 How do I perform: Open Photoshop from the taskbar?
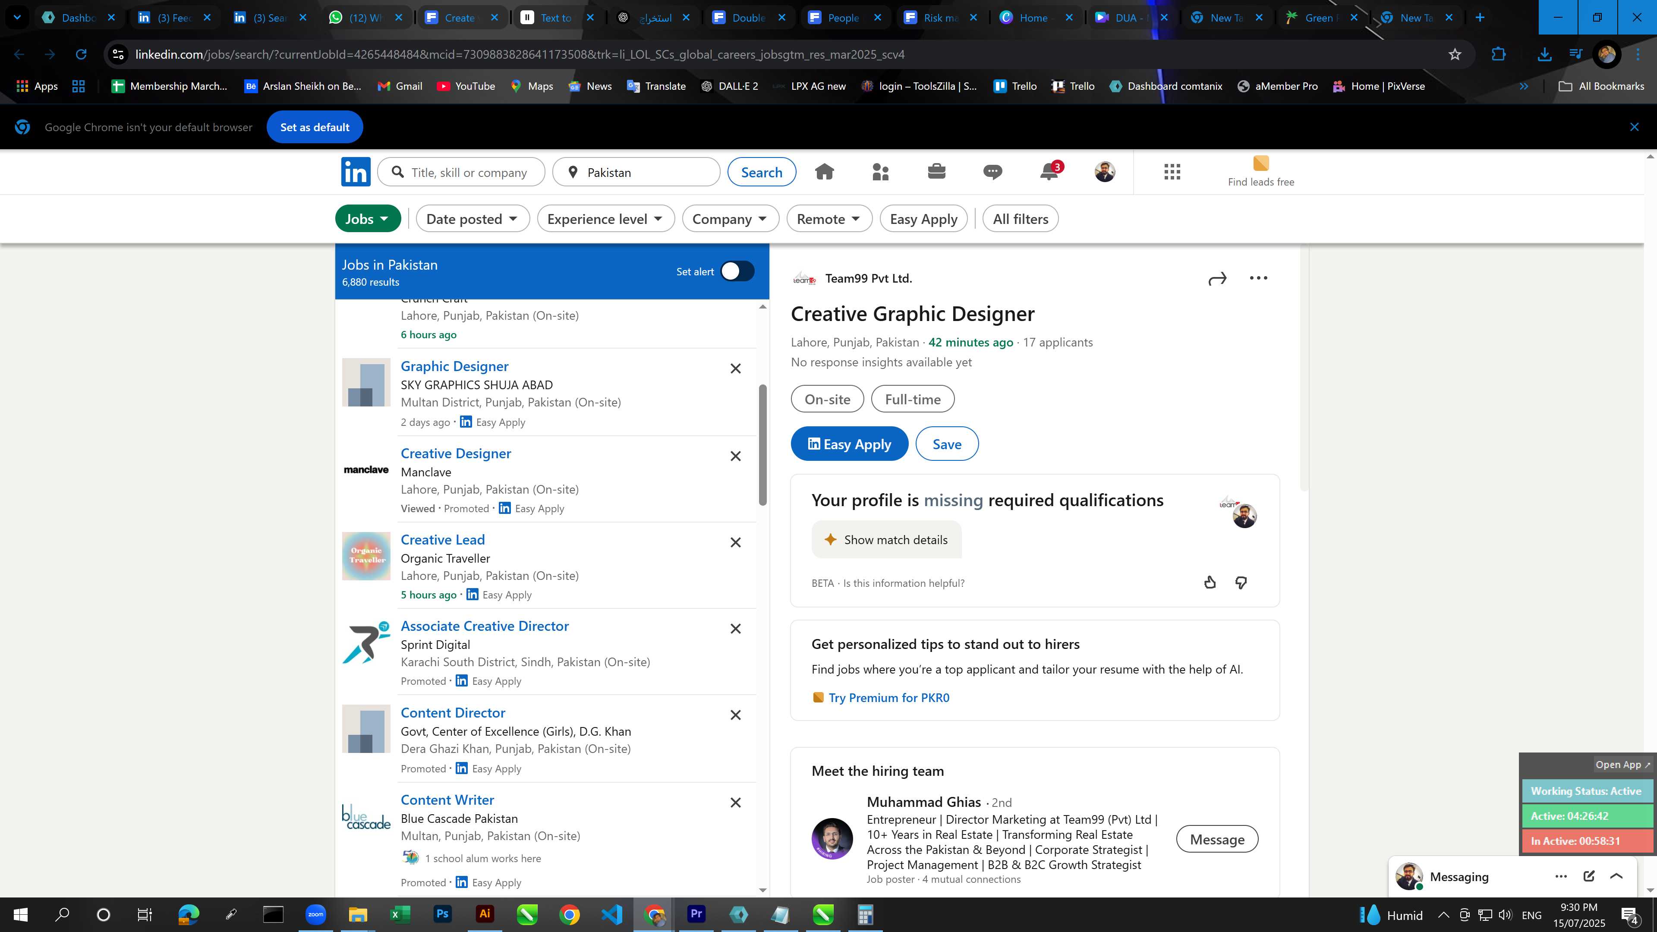pyautogui.click(x=442, y=914)
